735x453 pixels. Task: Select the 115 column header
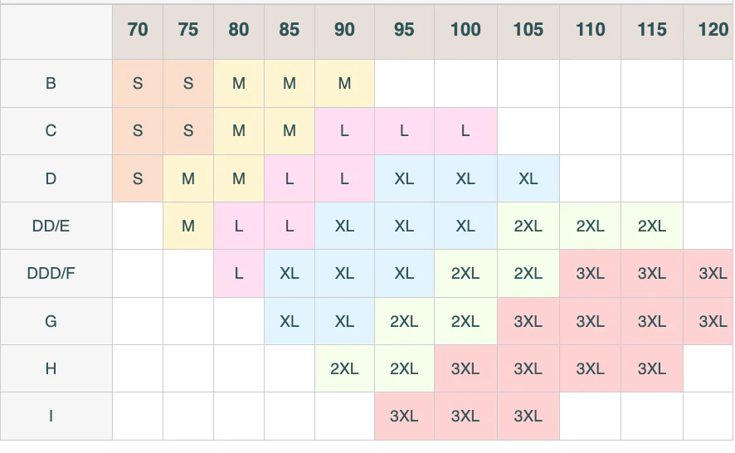652,30
